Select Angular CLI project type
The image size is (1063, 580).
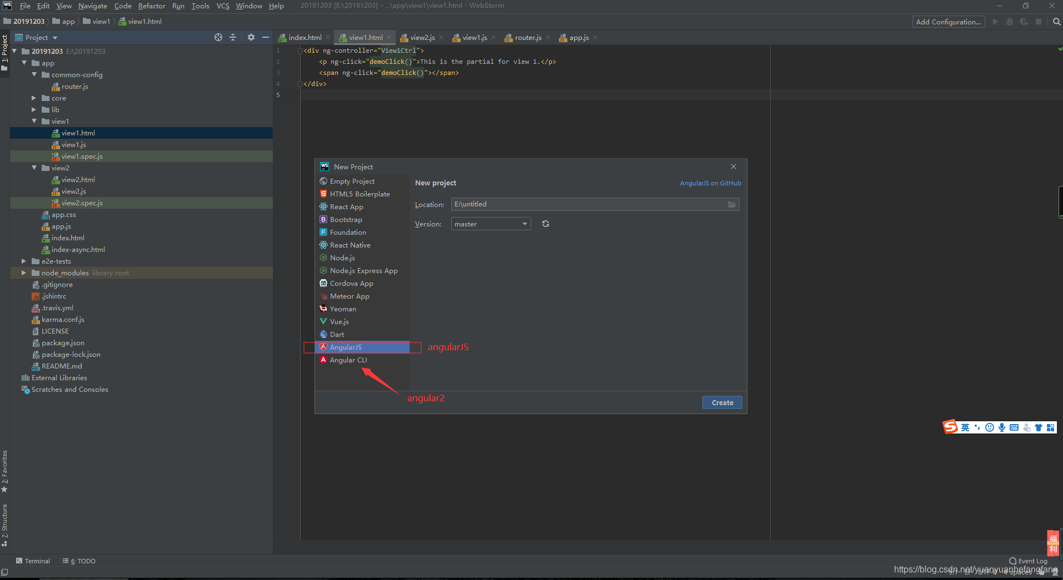362,360
